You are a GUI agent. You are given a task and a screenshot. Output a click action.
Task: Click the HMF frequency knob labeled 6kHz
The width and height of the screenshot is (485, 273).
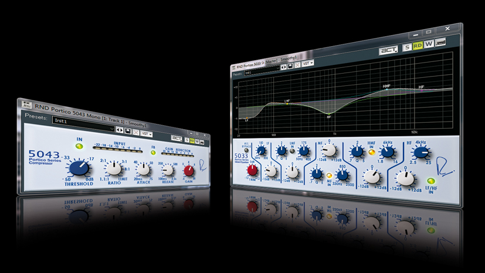click(x=387, y=152)
